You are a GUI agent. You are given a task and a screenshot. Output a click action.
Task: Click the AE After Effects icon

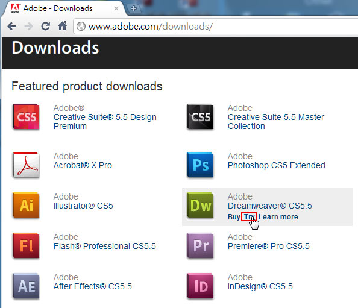[x=26, y=286]
